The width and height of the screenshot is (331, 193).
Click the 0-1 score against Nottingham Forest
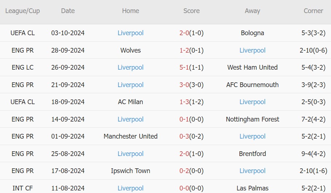[184, 119]
